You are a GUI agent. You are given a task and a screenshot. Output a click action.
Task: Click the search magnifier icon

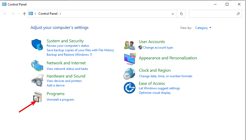[x=238, y=14]
